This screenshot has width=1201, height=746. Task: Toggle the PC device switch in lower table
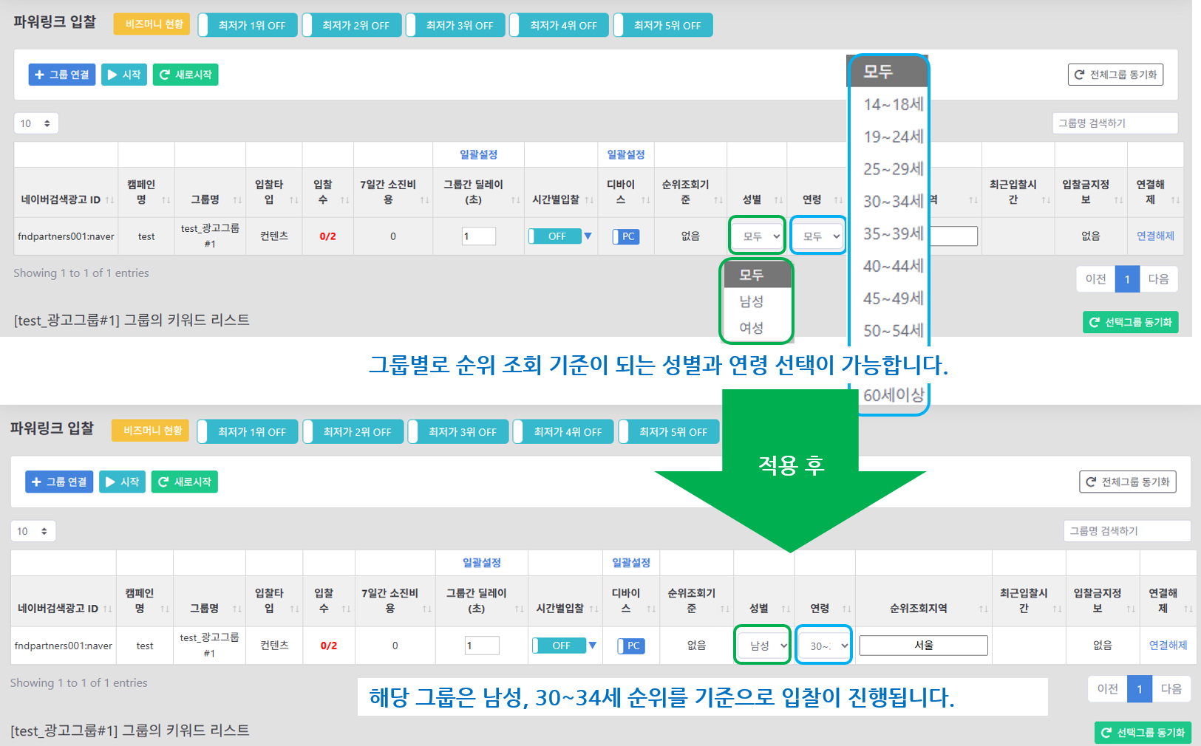(630, 646)
